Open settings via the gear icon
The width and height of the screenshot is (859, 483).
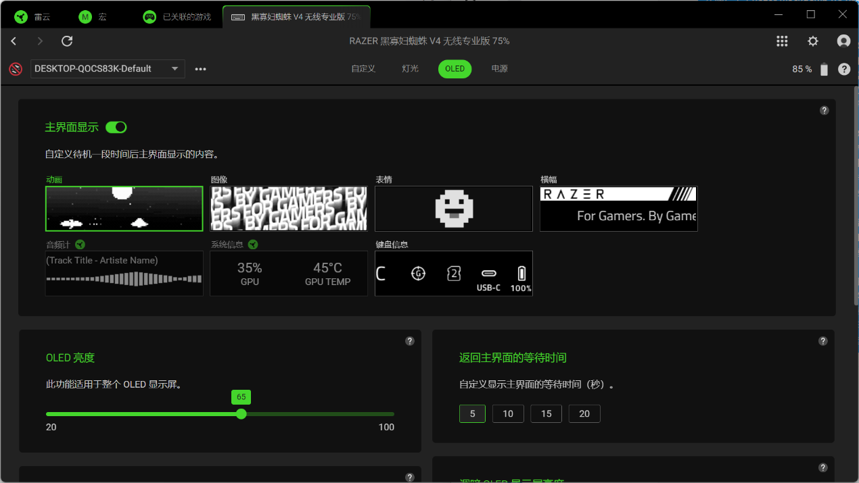(813, 41)
